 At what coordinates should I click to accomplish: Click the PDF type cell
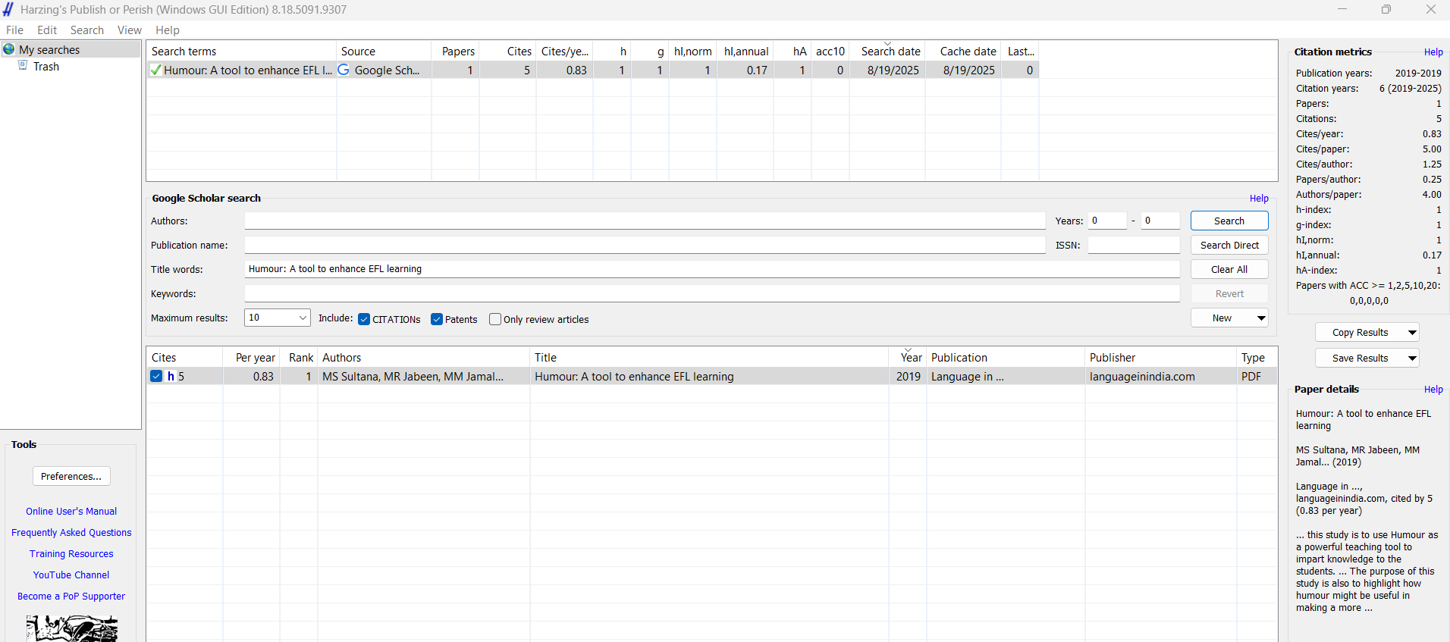tap(1251, 377)
